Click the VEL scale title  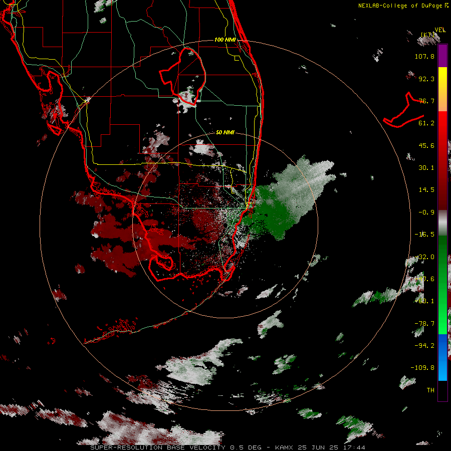point(440,30)
